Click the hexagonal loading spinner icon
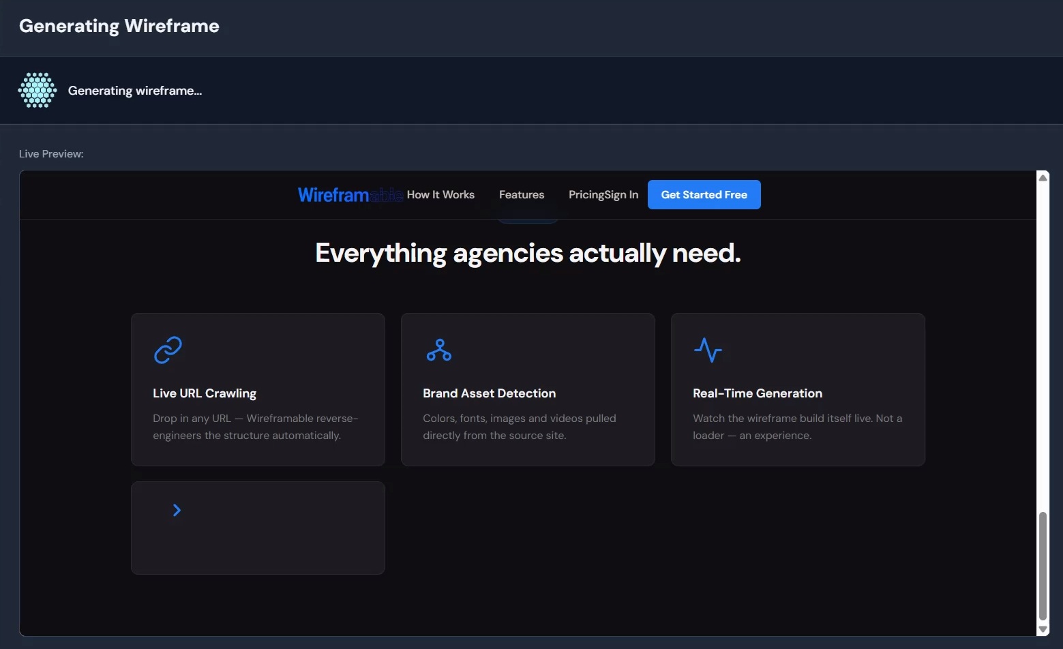 tap(36, 89)
